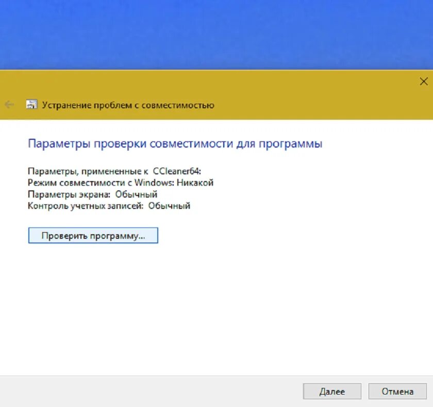This screenshot has width=433, height=407.
Task: Close the troubleshooter window with the X
Action: click(424, 82)
